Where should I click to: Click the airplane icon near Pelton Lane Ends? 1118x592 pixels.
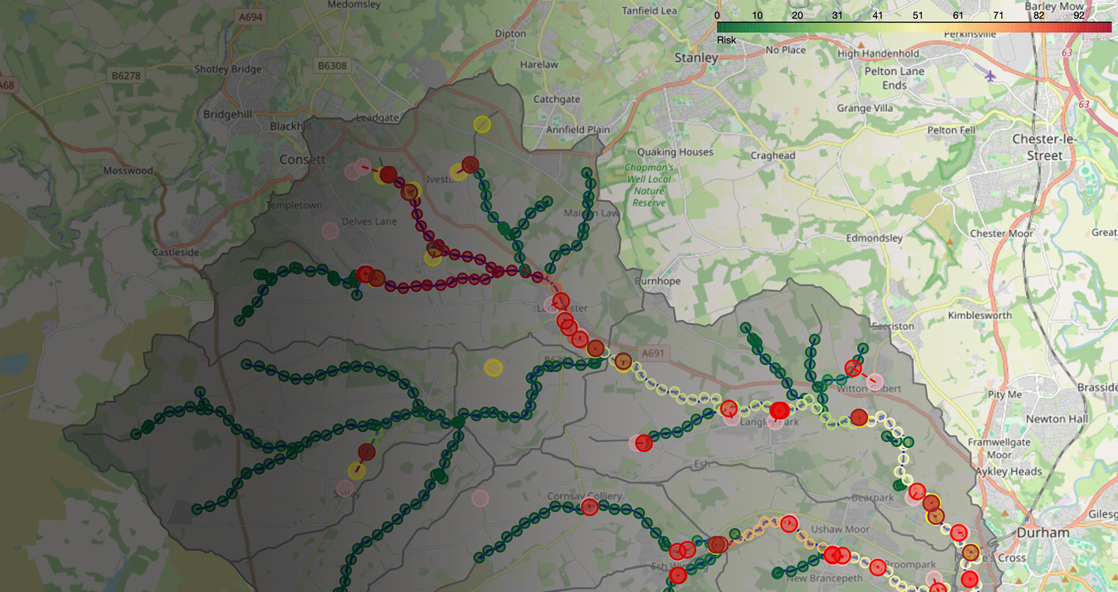(x=990, y=75)
